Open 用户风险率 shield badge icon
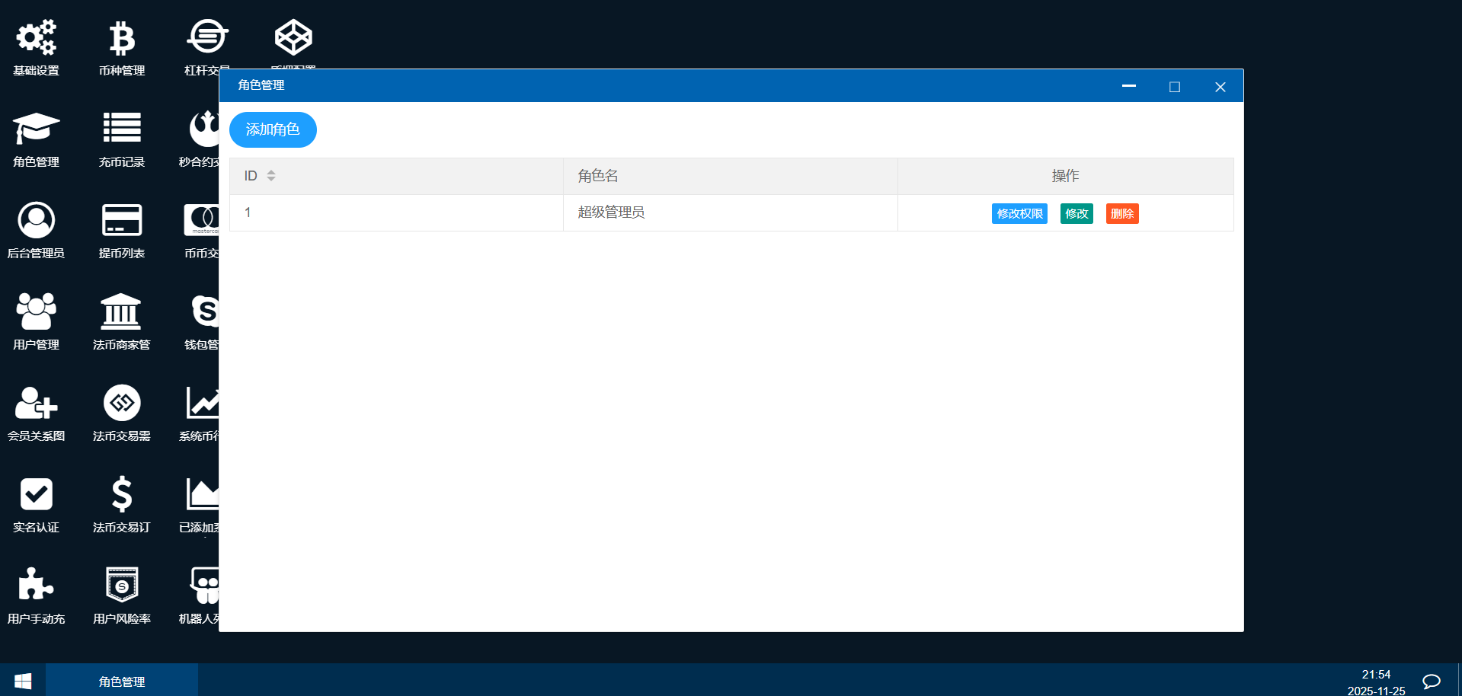The image size is (1462, 696). point(122,586)
